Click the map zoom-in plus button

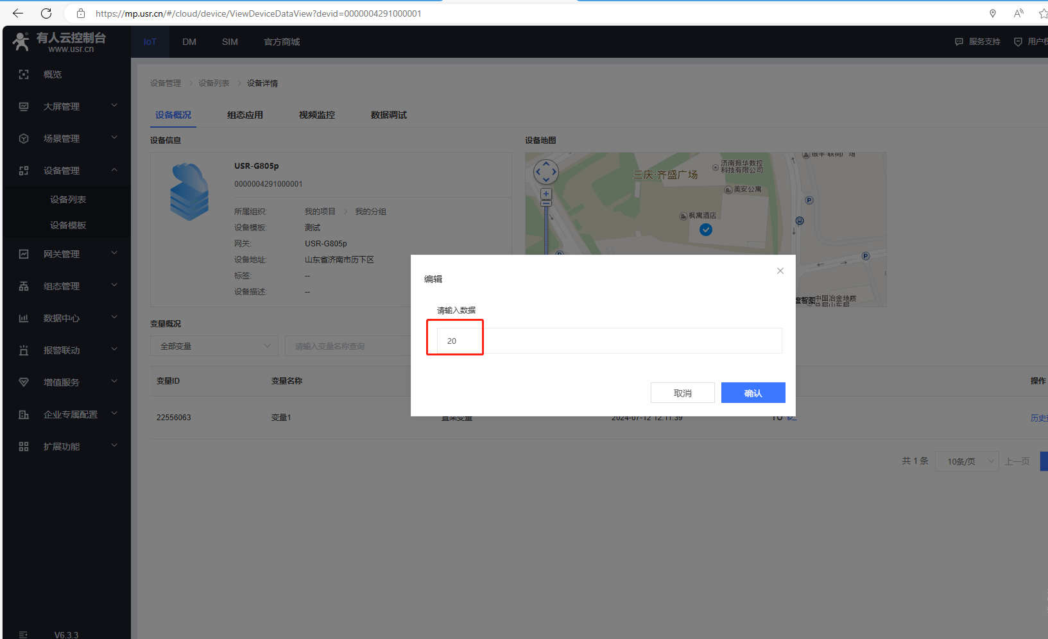[x=546, y=194]
